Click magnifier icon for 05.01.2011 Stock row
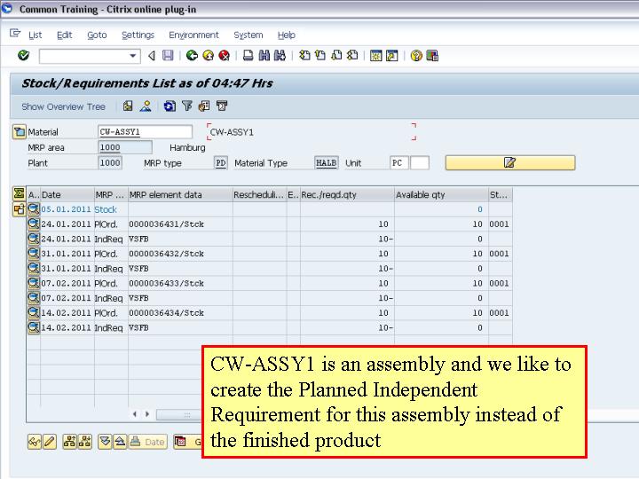Image resolution: width=639 pixels, height=479 pixels. click(x=34, y=209)
